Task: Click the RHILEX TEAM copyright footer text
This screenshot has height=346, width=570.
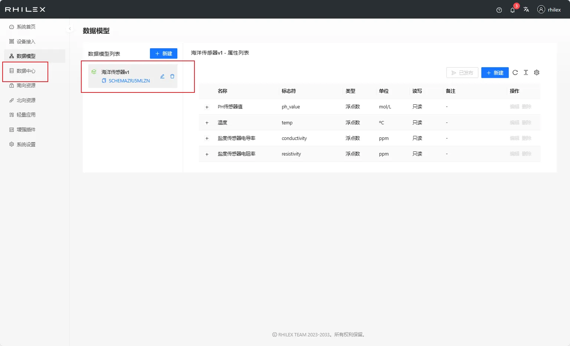Action: 319,334
